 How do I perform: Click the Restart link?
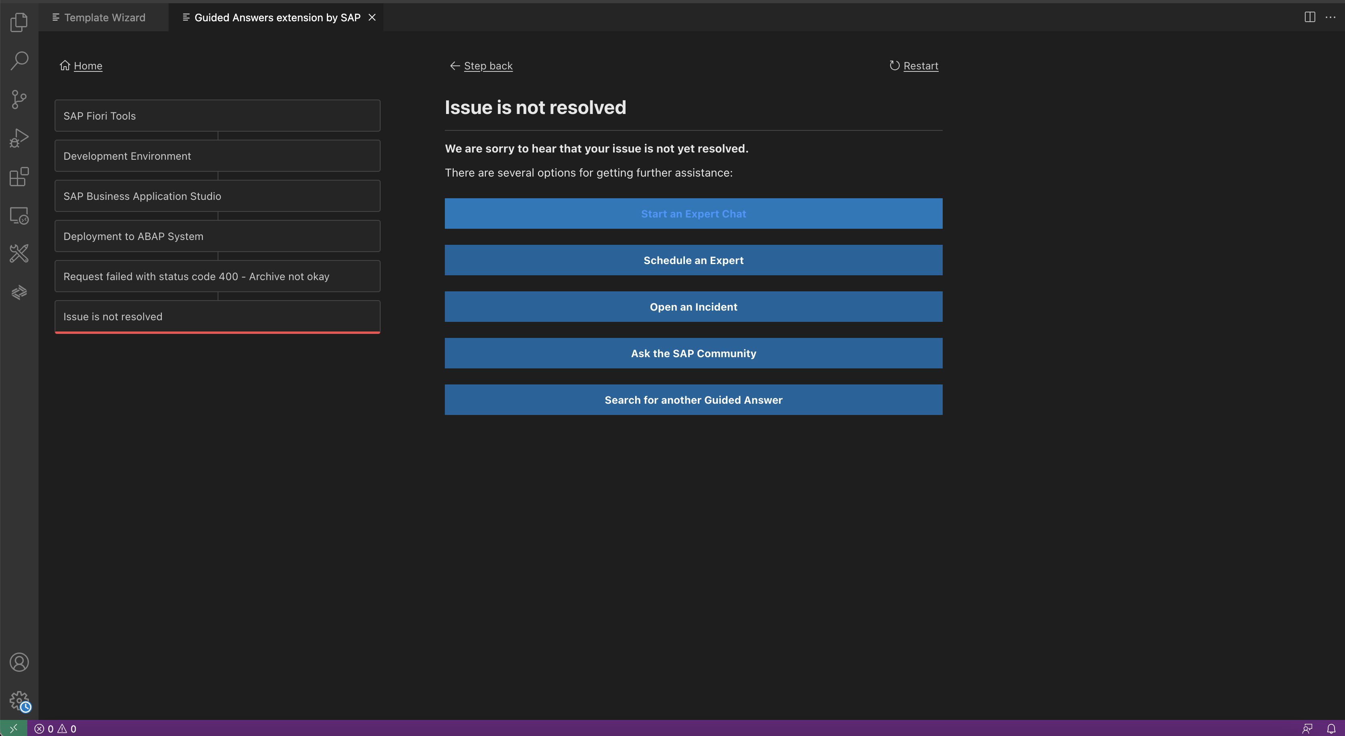[914, 66]
